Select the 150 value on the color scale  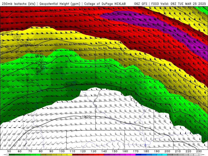pos(115,151)
